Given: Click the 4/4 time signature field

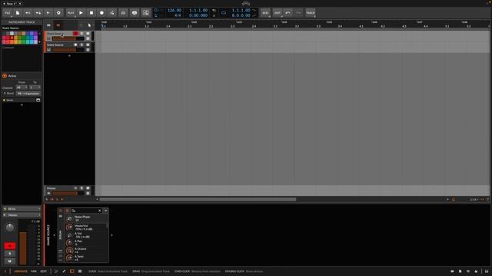Looking at the screenshot, I should coord(178,15).
